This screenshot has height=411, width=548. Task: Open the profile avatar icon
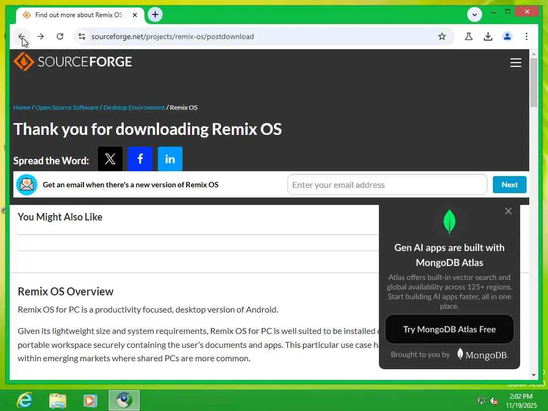point(507,36)
